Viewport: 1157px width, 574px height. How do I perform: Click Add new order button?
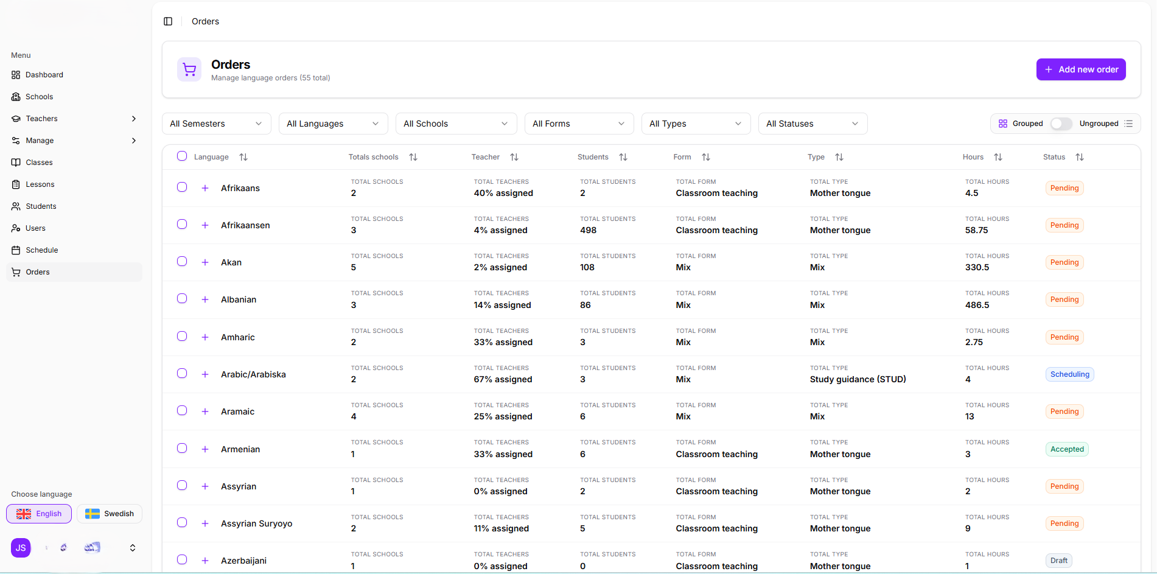tap(1081, 69)
